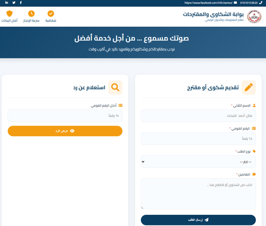Click the dropdown chevron arrow of نوع الطلب

tap(143, 162)
